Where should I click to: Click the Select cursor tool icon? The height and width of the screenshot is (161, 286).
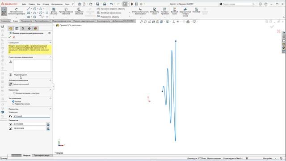point(125,4)
